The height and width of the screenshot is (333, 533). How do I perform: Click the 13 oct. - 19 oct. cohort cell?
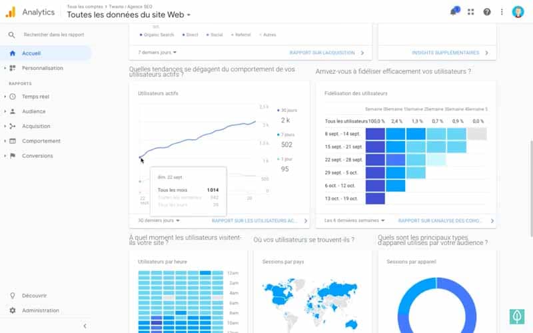click(375, 198)
